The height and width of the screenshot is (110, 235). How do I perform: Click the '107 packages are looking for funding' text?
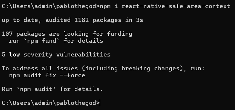(67, 34)
